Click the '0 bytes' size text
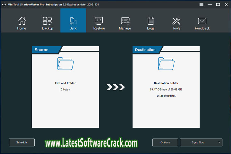Viewport: 231px width, 154px height. coord(65,90)
